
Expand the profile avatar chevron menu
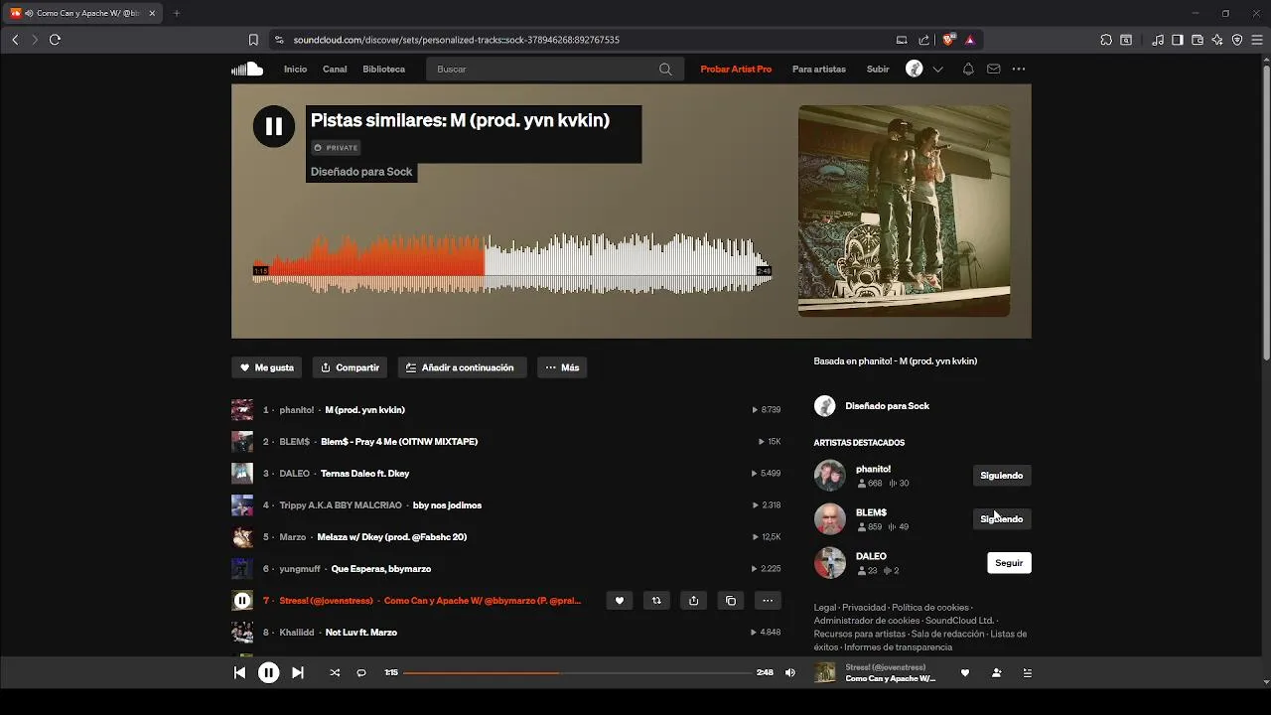[x=937, y=70]
